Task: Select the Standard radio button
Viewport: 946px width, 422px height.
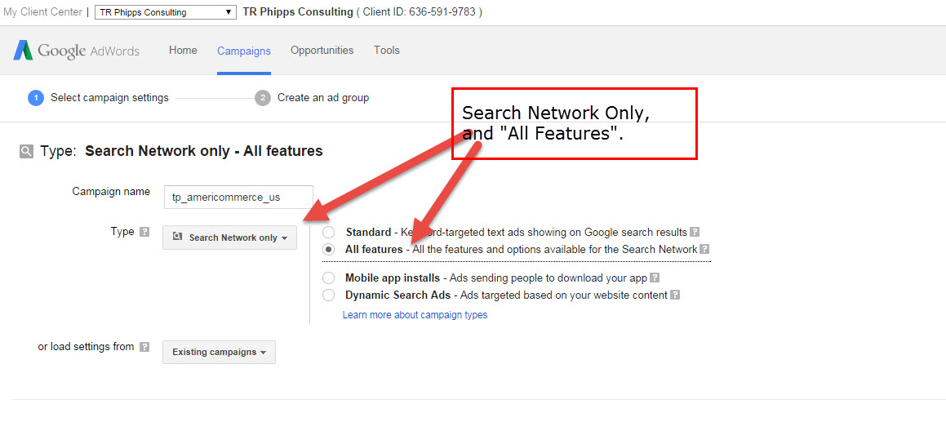Action: pyautogui.click(x=329, y=233)
